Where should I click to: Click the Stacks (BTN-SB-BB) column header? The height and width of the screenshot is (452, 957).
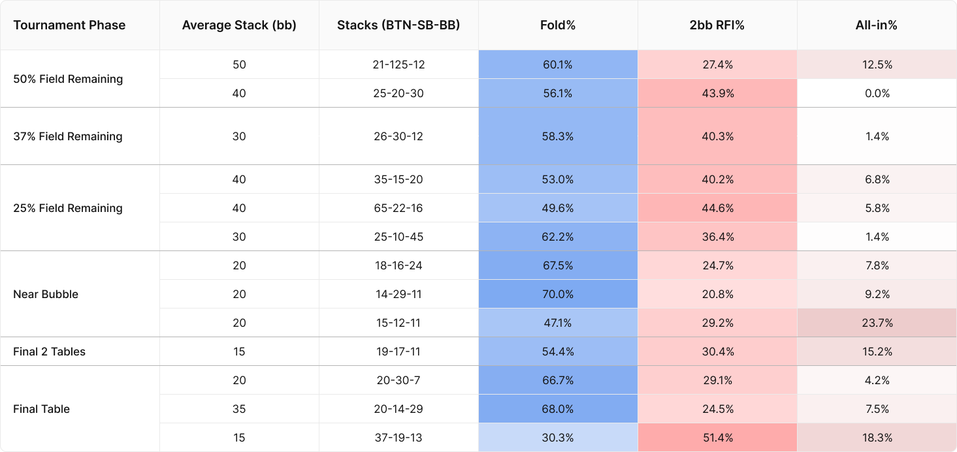click(398, 25)
